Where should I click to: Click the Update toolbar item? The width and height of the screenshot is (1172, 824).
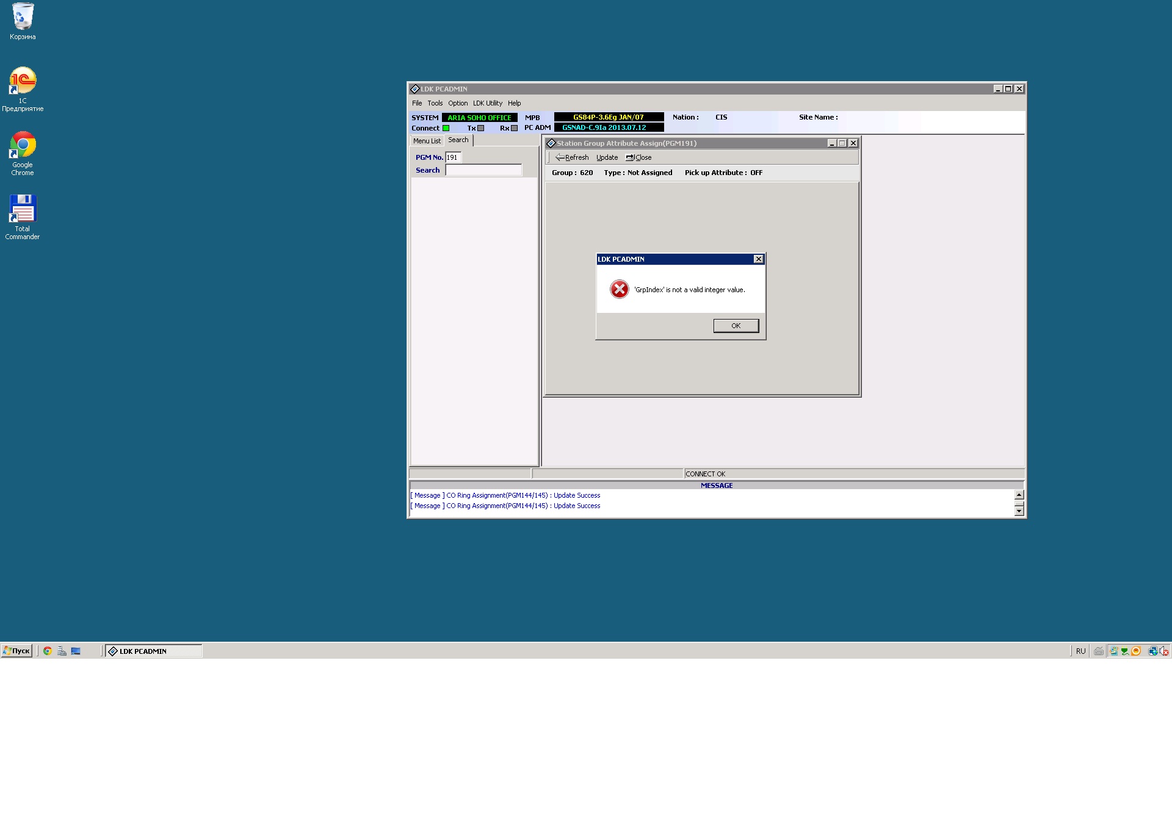[x=607, y=157]
